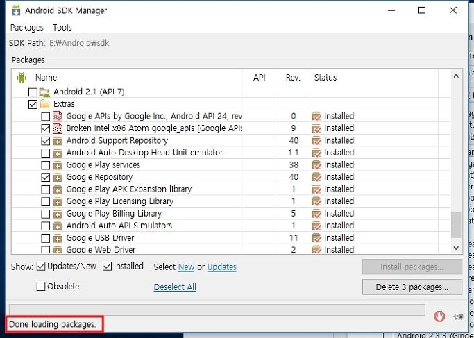Click the Name column header
Viewport: 474px width, 338px height.
pos(46,78)
